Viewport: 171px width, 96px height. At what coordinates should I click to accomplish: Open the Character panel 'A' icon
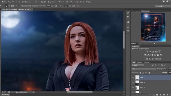[128, 27]
